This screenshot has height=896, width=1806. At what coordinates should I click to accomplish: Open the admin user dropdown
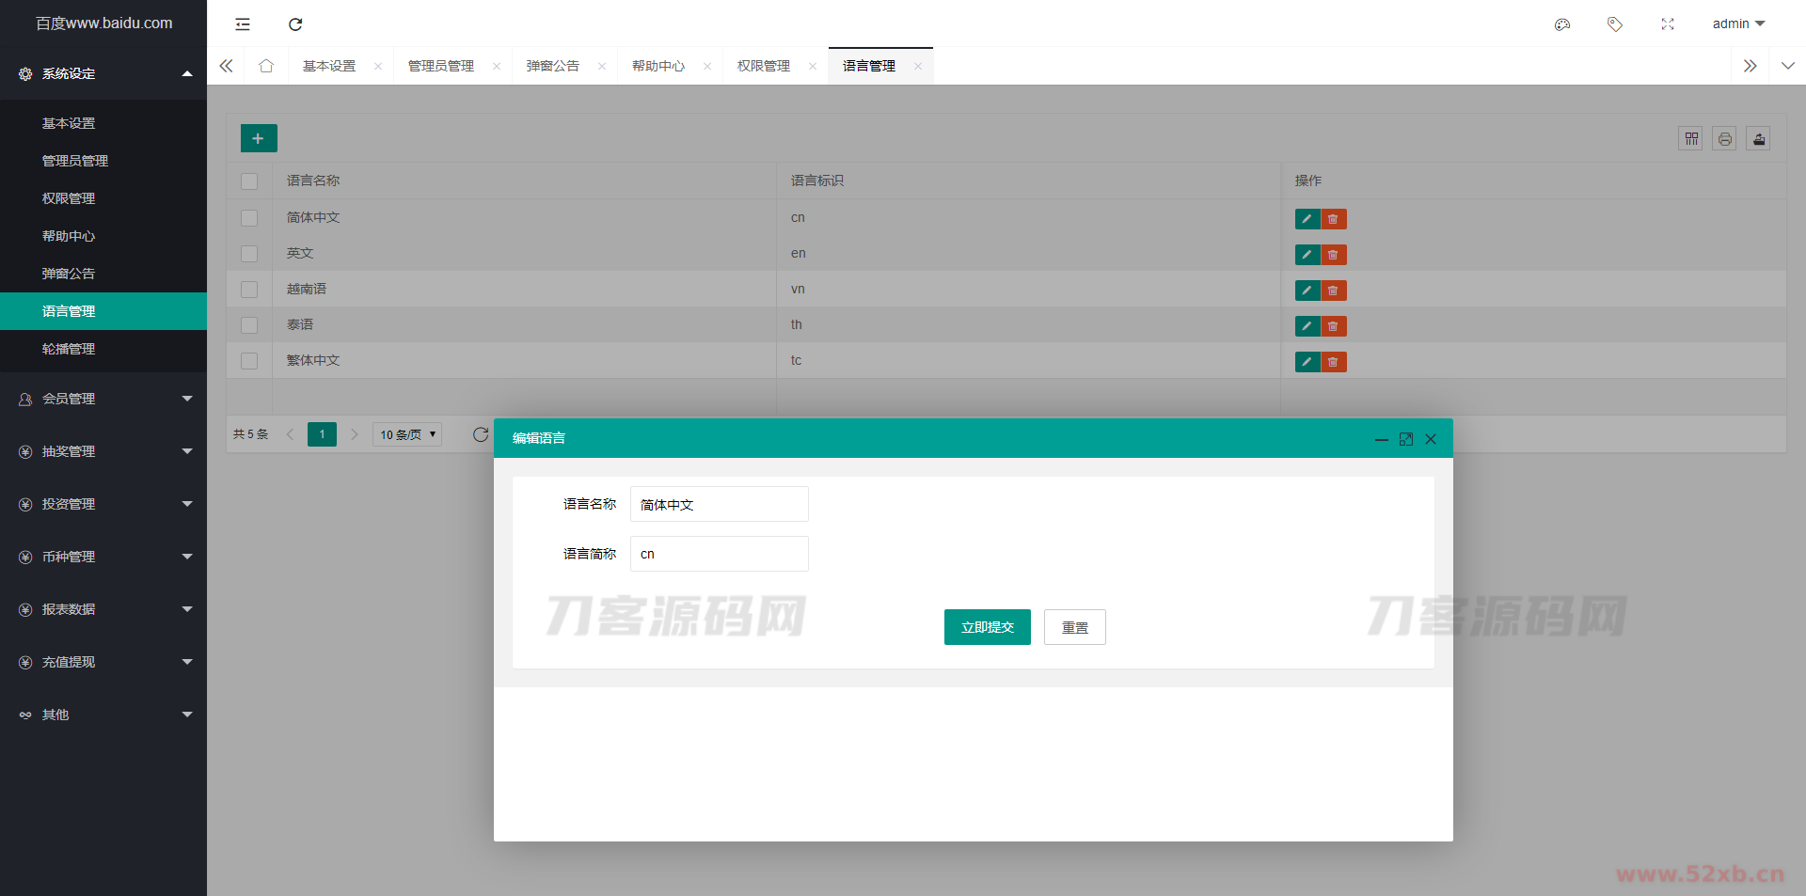[1737, 24]
